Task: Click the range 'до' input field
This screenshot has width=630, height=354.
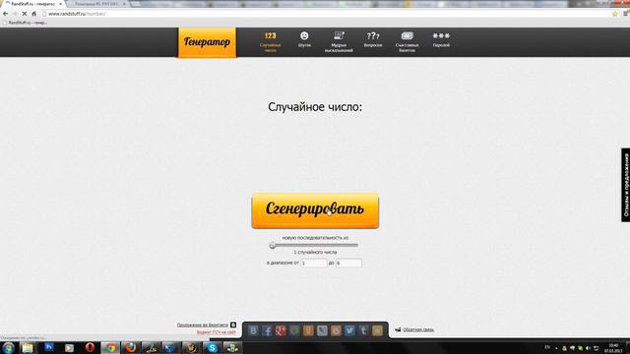Action: click(x=348, y=263)
